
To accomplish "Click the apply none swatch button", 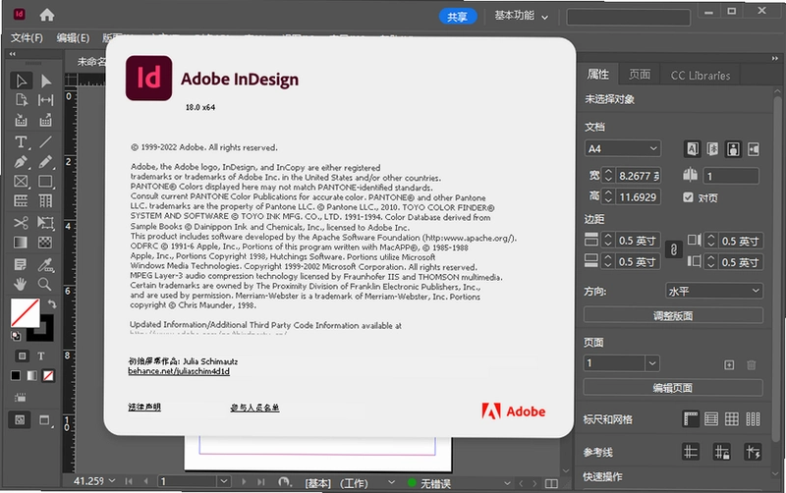I will (x=48, y=376).
